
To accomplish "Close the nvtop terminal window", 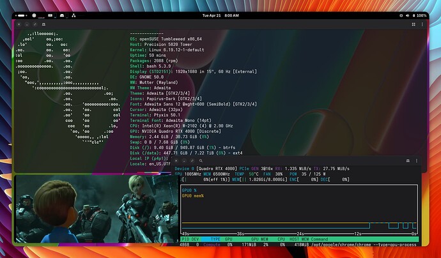I will tap(176, 161).
